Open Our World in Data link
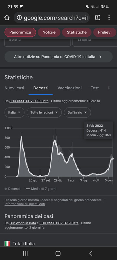The image size is (117, 260). pos(23,223)
